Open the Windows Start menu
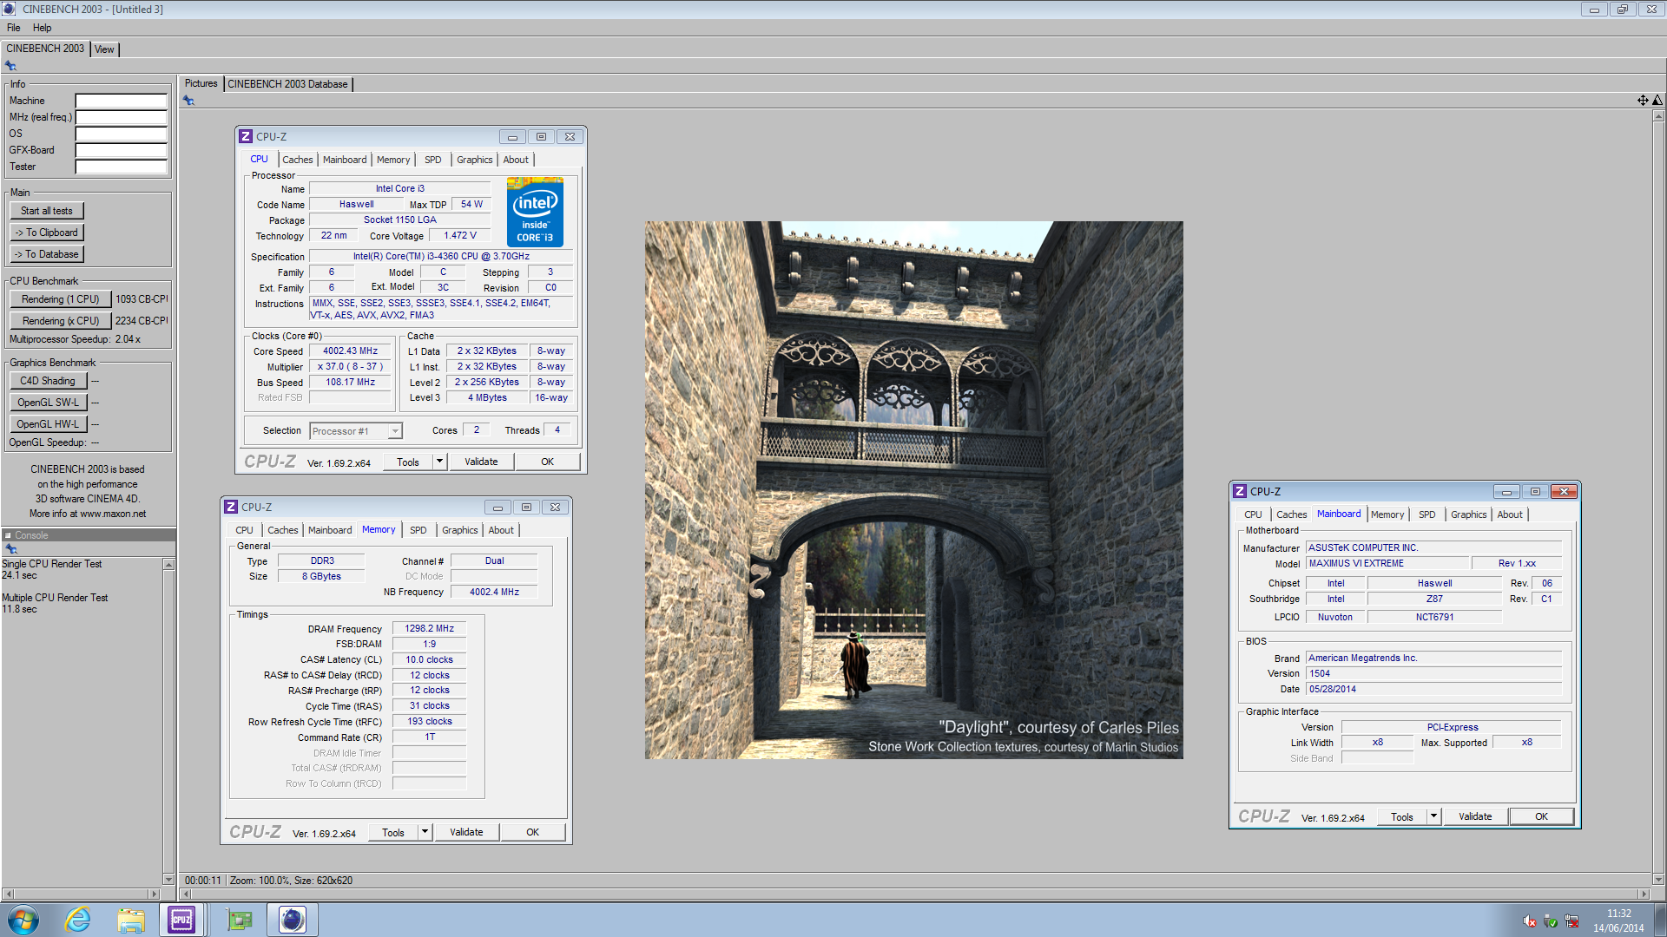 coord(23,920)
